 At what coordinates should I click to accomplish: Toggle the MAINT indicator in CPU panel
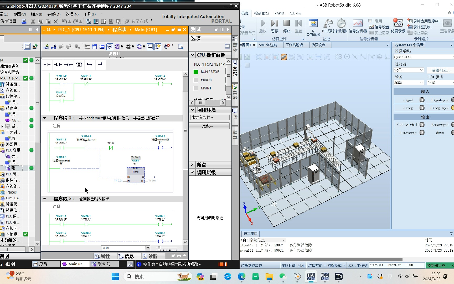tap(196, 88)
